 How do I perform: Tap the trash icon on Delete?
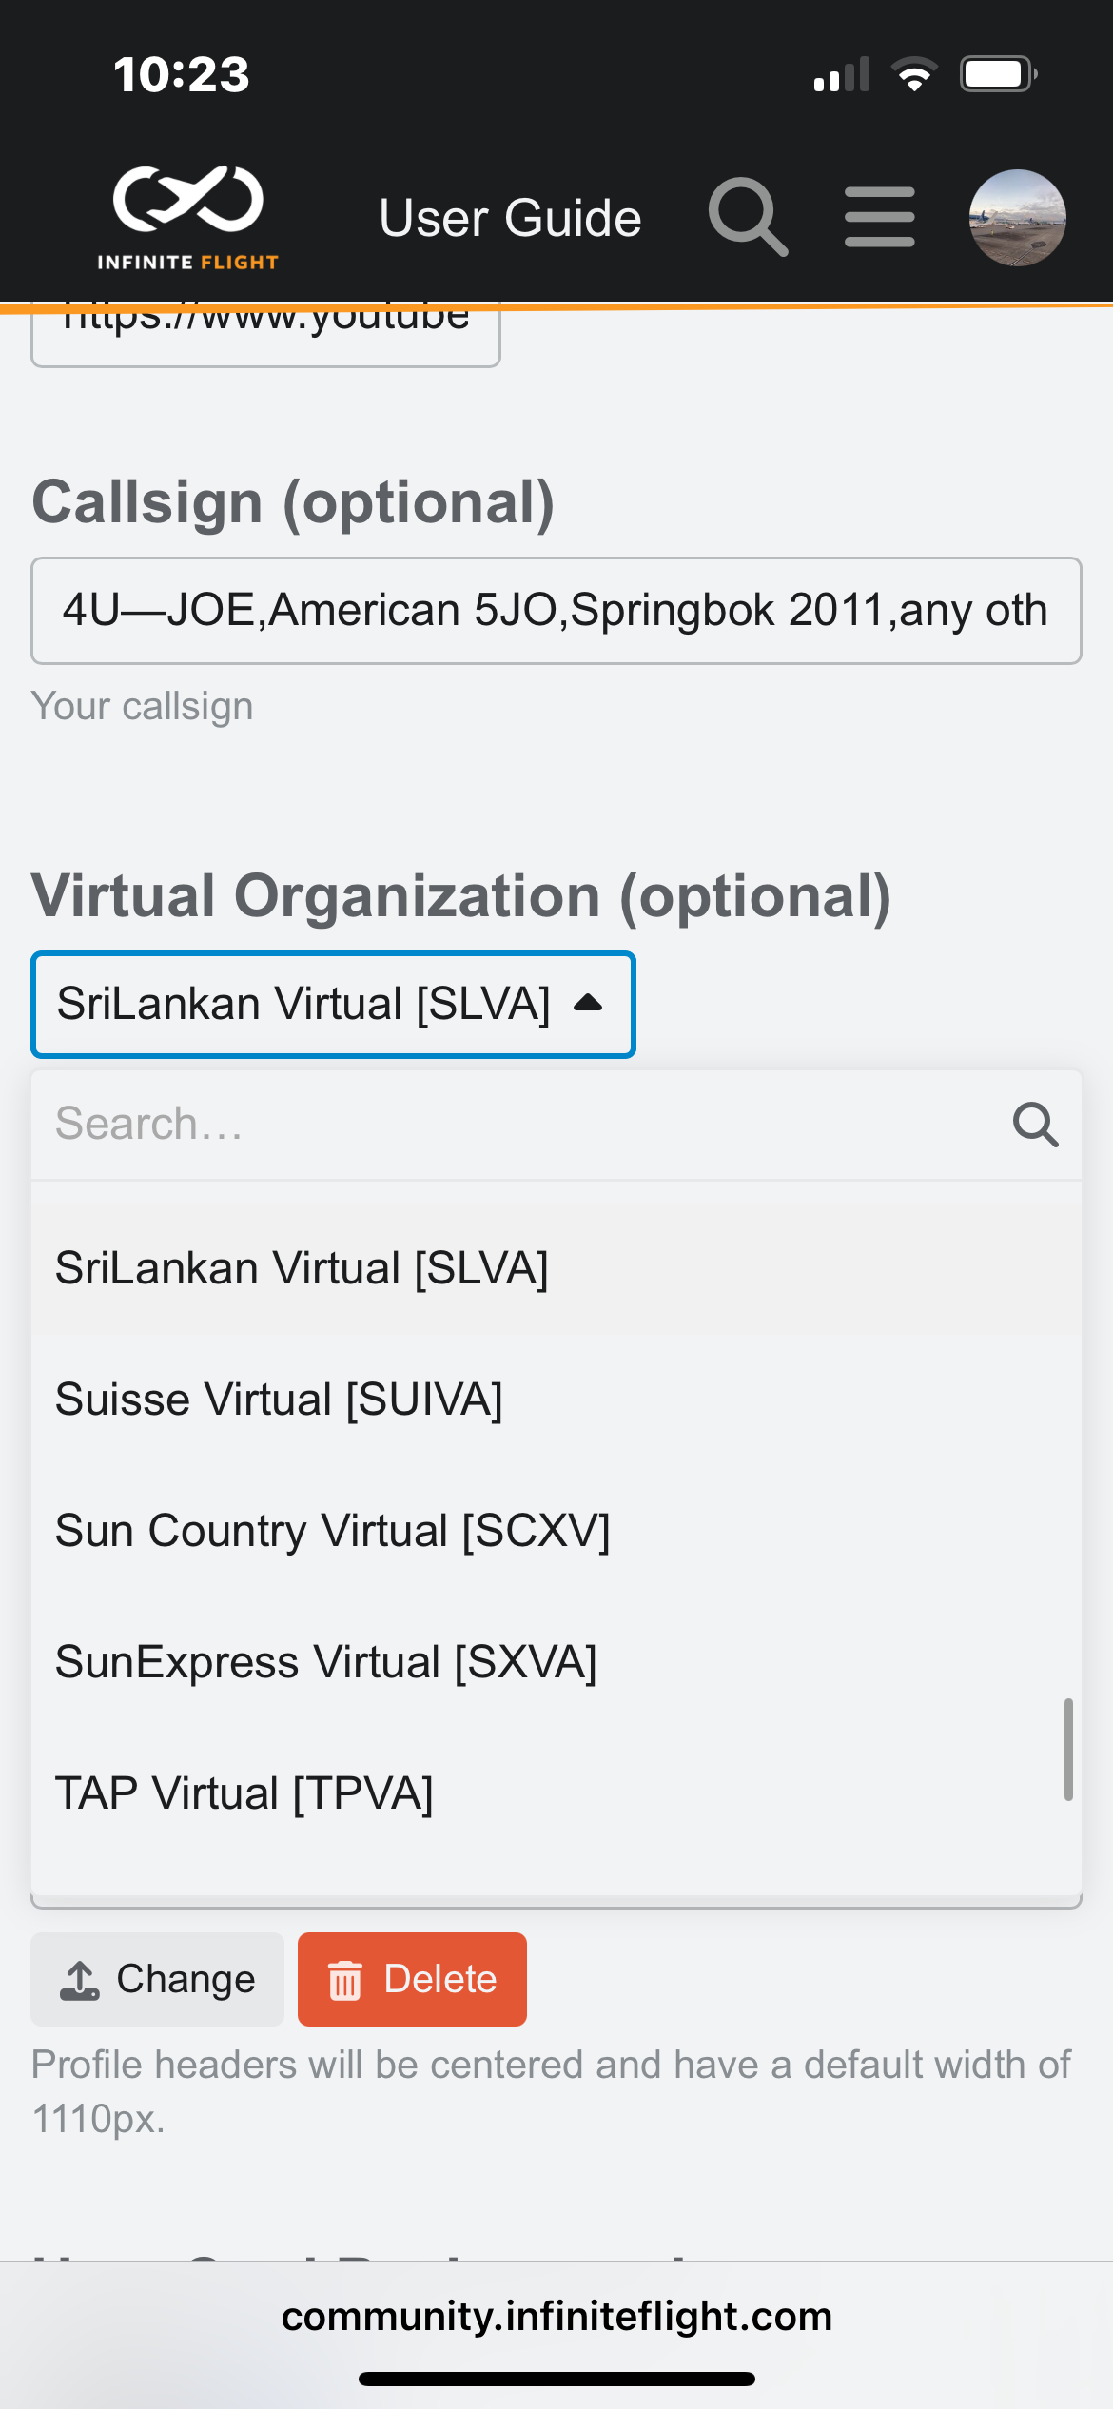click(344, 1980)
